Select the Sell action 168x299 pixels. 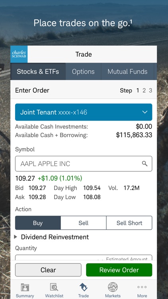(x=84, y=223)
